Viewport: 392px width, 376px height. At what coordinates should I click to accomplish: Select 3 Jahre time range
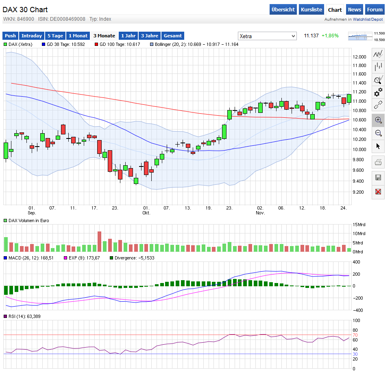[x=150, y=36]
